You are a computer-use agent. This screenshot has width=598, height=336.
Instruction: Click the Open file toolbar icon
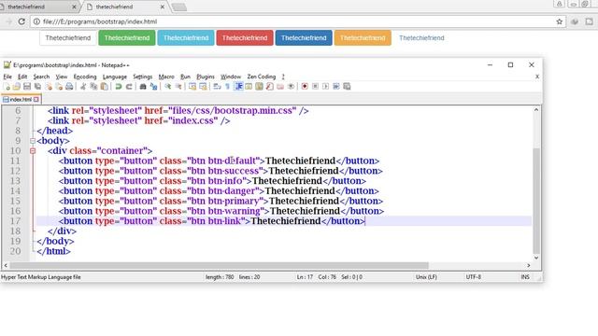[x=17, y=87]
